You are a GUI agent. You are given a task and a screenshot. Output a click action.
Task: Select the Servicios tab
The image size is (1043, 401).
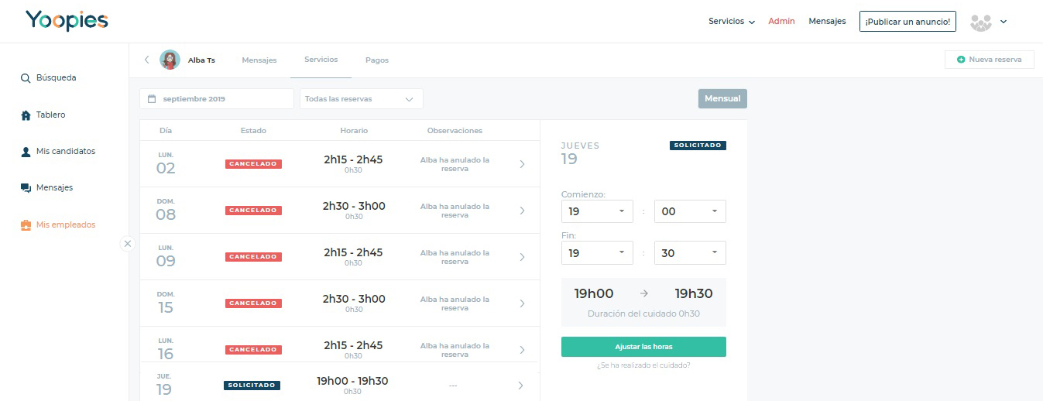321,60
